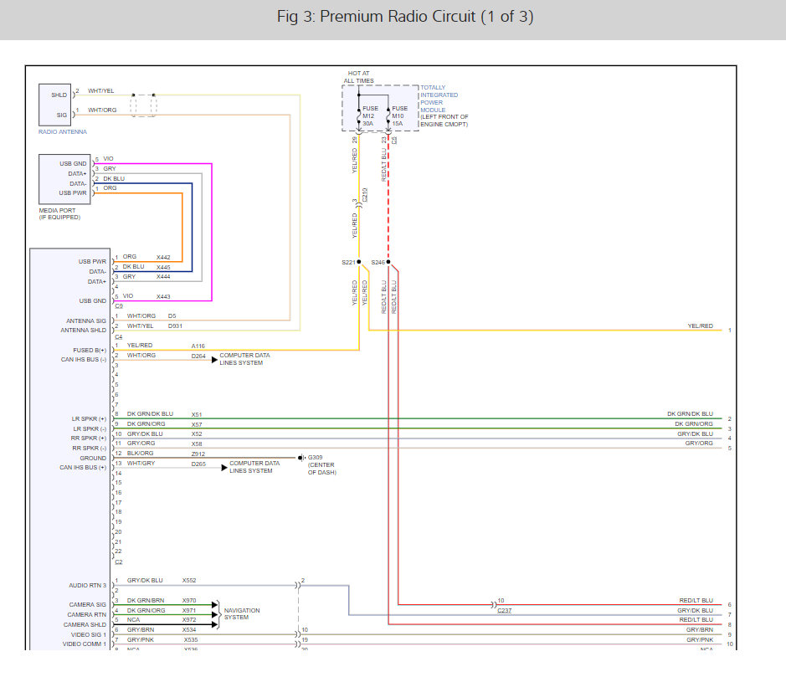Viewport: 786px width, 677px height.
Task: Click the RR SPKR (+) pin label
Action: coord(89,438)
